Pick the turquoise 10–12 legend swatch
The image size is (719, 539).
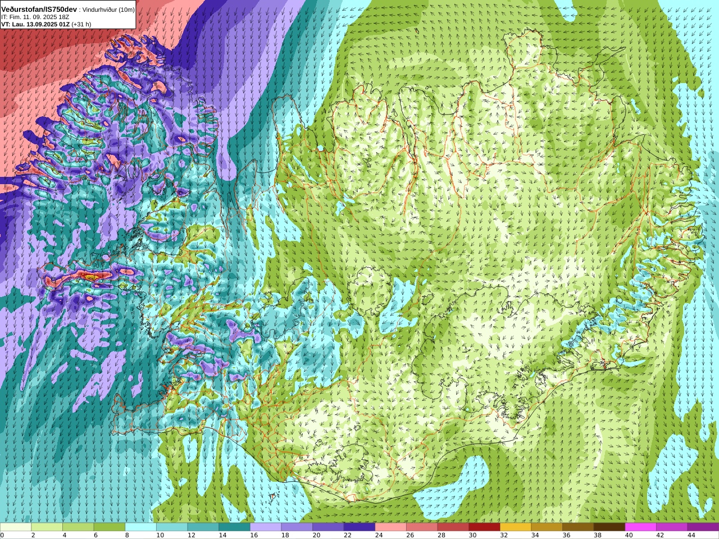pos(172,527)
